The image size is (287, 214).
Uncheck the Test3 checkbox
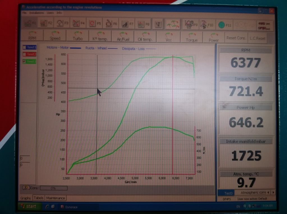[x=24, y=61]
